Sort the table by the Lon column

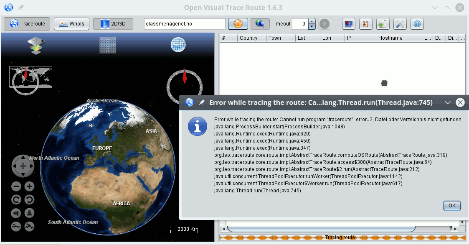[x=332, y=38]
